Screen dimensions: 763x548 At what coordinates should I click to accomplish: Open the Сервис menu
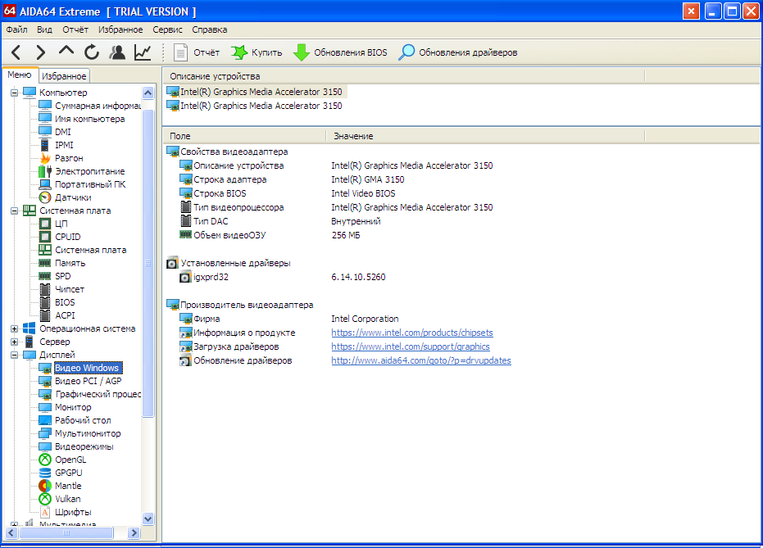tap(167, 29)
